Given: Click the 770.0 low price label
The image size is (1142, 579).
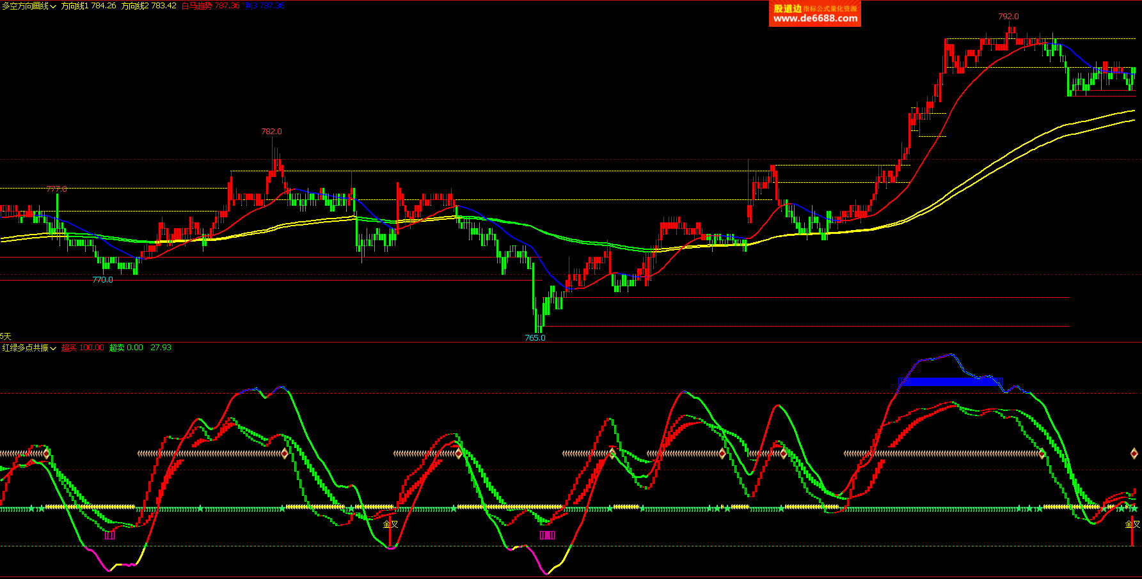Looking at the screenshot, I should (102, 280).
